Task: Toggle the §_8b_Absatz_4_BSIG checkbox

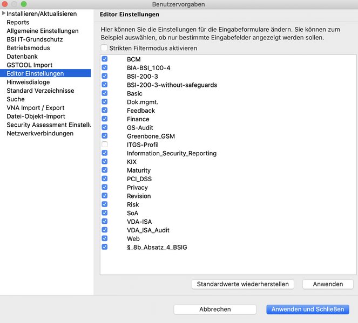Action: click(x=105, y=247)
